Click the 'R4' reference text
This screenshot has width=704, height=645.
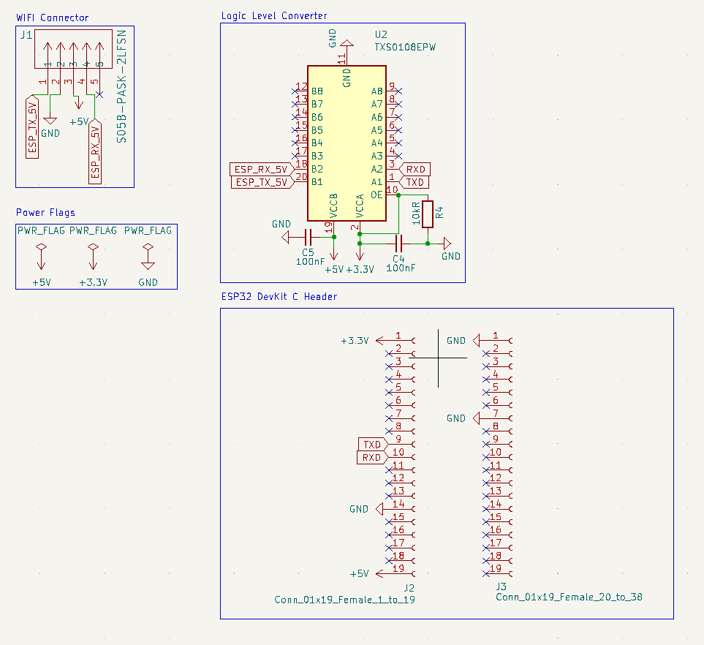click(439, 213)
